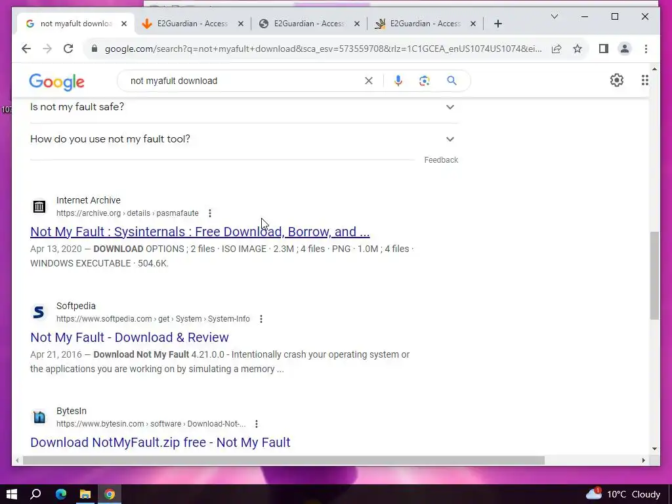The image size is (672, 504).
Task: Click the Internet Archive favicon
Action: point(39,207)
